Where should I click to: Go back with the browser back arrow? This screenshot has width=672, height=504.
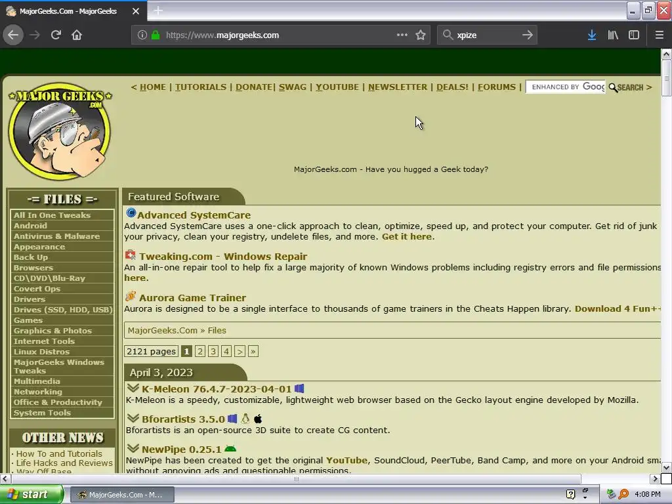[x=13, y=35]
